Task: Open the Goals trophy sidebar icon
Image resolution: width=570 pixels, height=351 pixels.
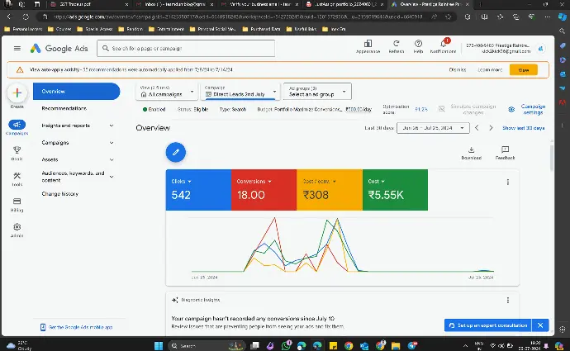Action: tap(17, 150)
